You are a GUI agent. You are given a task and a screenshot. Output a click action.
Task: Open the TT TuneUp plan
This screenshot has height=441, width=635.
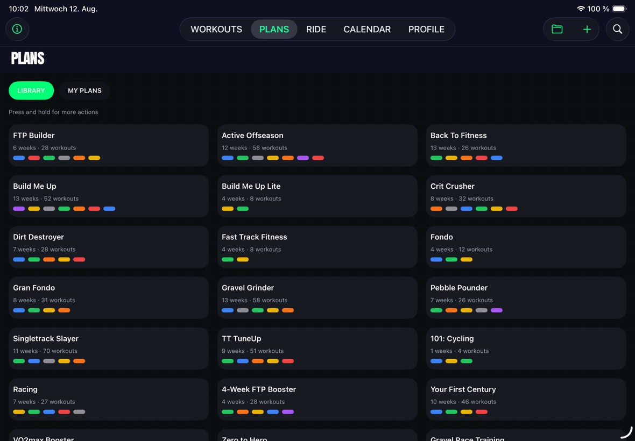[x=317, y=348]
